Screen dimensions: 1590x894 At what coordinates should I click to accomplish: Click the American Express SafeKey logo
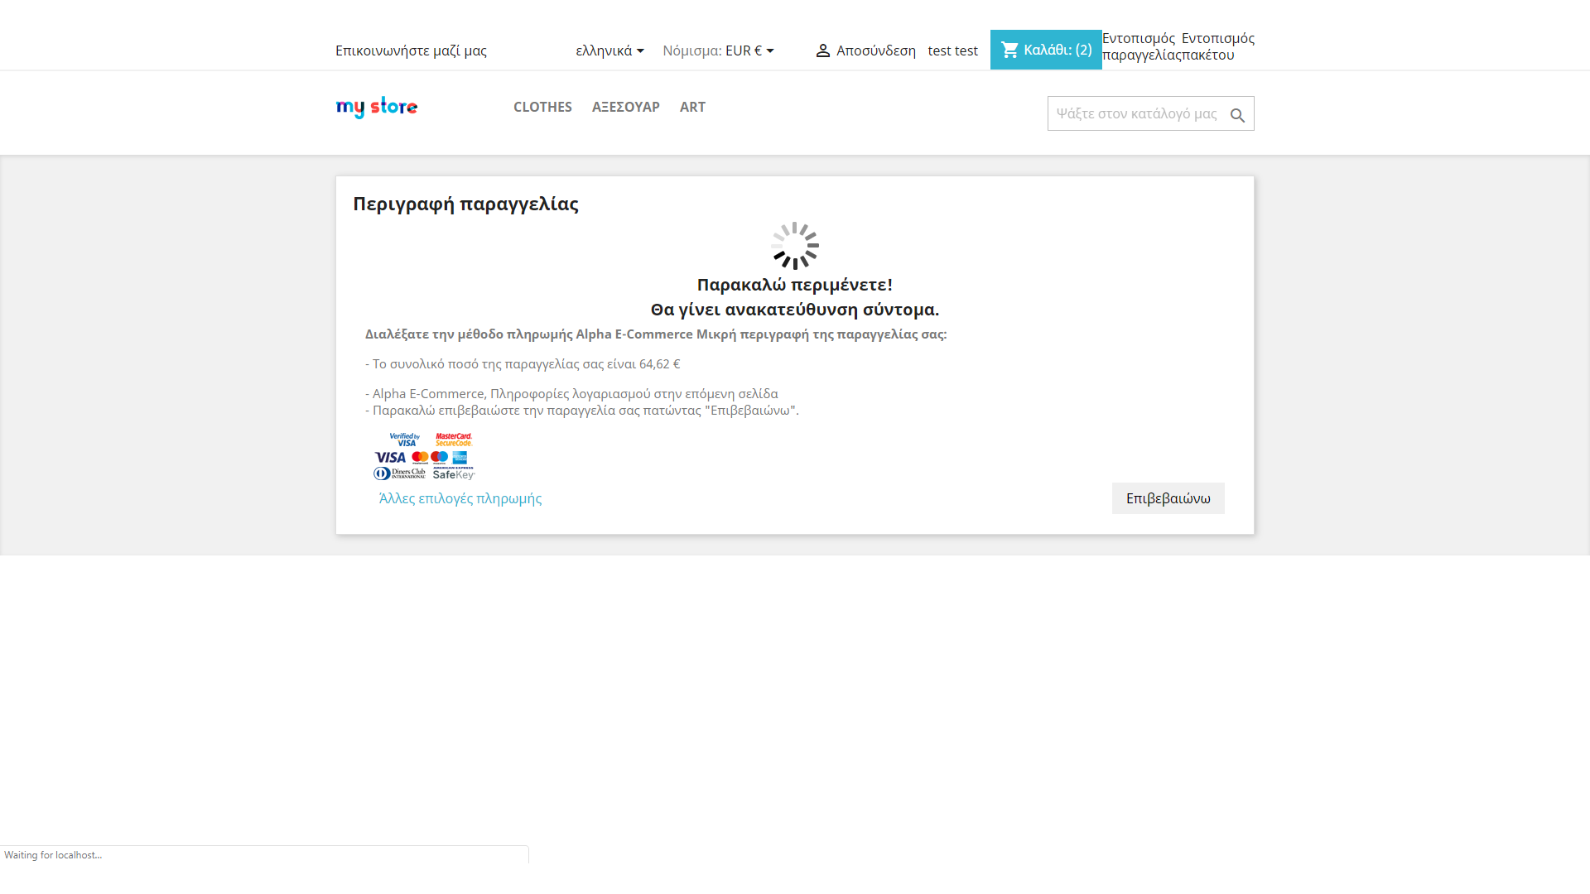(x=454, y=473)
